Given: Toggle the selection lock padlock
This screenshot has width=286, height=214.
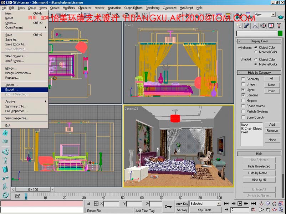Looking at the screenshot, I should point(89,203).
